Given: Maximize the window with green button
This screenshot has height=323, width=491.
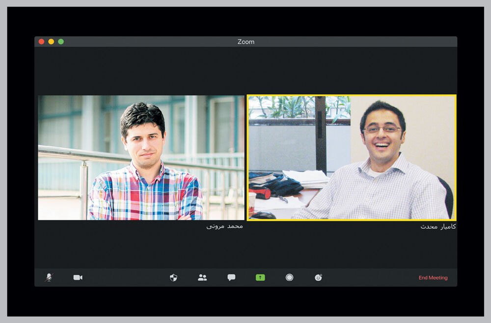Looking at the screenshot, I should pyautogui.click(x=61, y=42).
